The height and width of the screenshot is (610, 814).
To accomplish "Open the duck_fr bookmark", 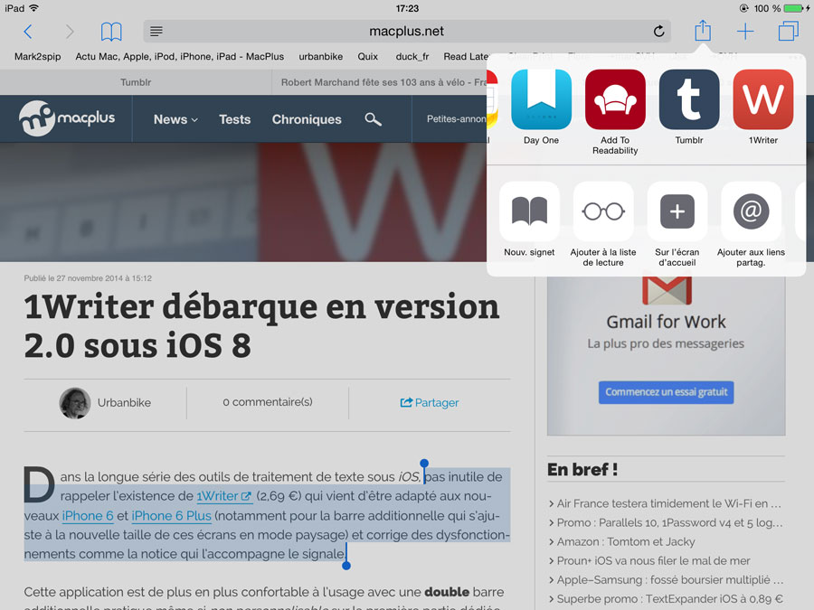I will 412,57.
